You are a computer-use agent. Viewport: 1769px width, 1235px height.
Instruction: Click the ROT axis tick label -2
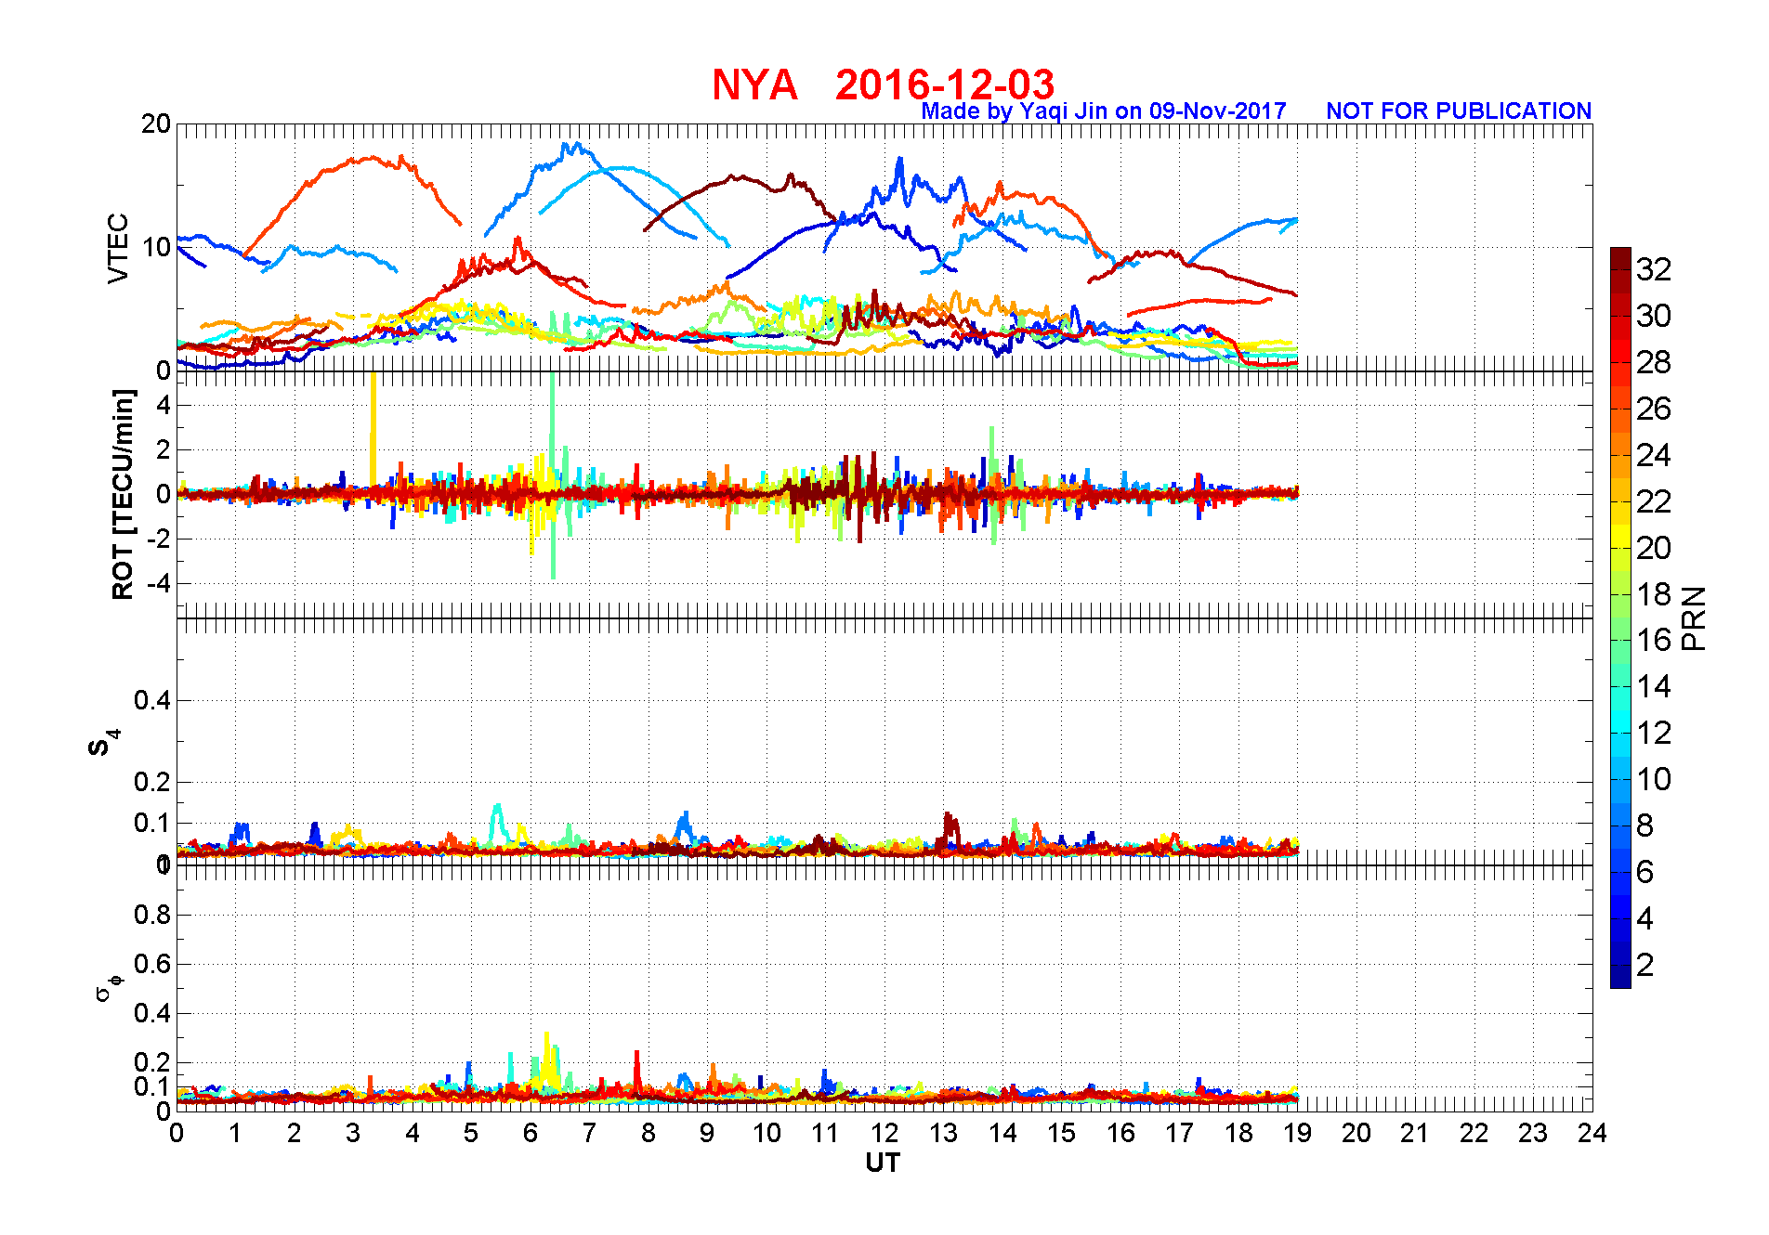coord(158,539)
